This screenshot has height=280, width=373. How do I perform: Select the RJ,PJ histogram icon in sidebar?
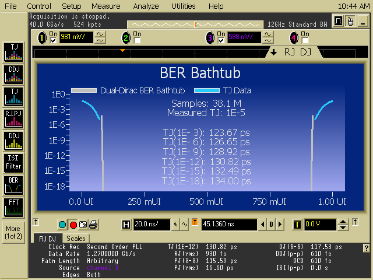[13, 118]
